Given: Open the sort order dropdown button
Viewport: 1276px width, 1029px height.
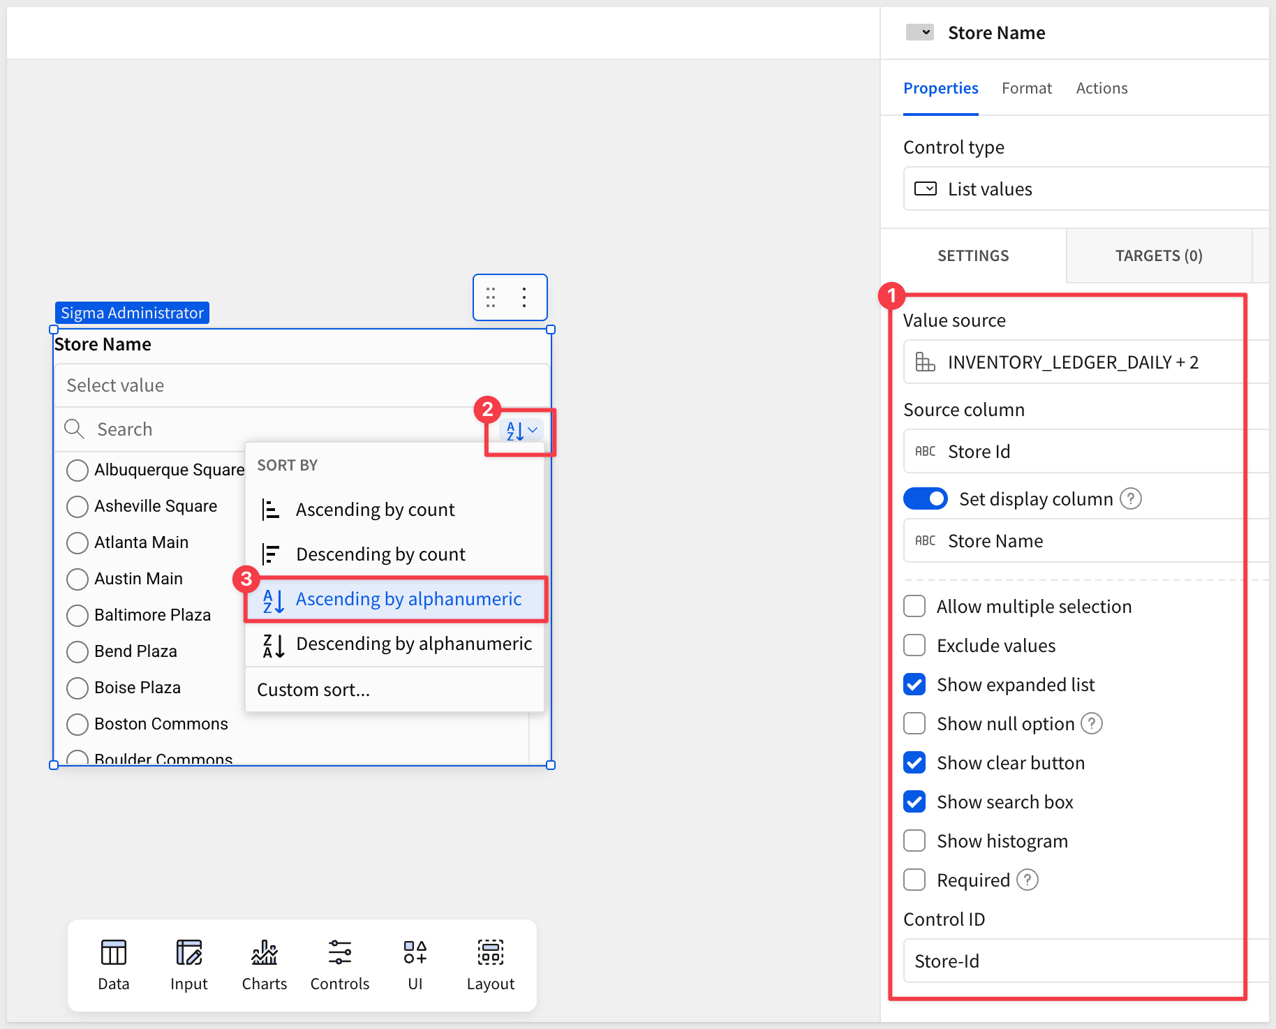Looking at the screenshot, I should point(521,431).
